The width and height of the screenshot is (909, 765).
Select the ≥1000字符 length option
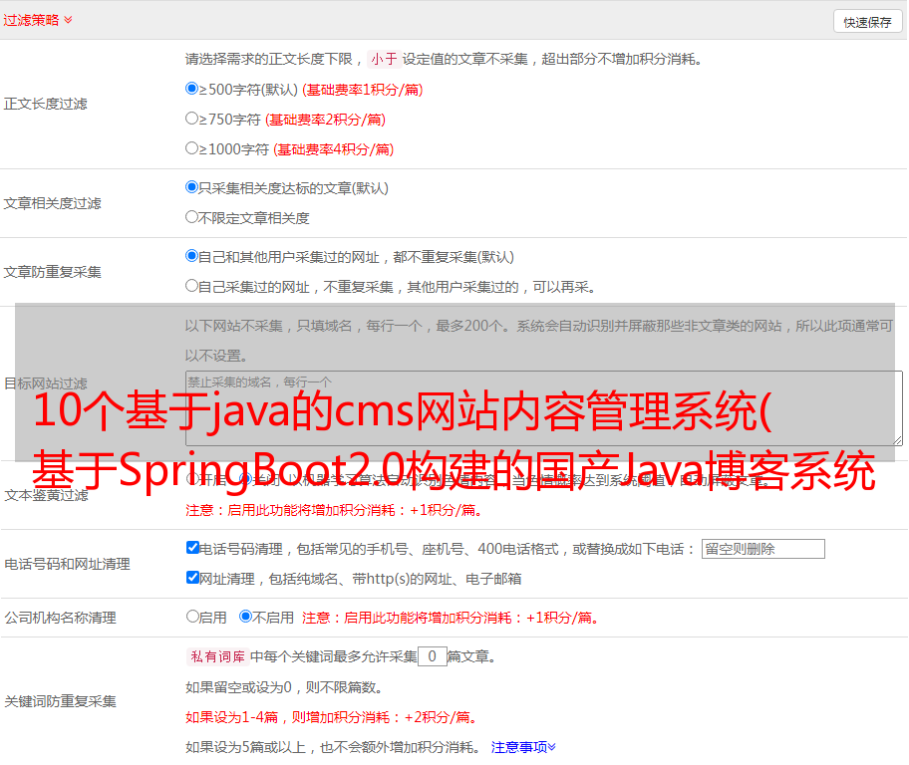click(192, 148)
